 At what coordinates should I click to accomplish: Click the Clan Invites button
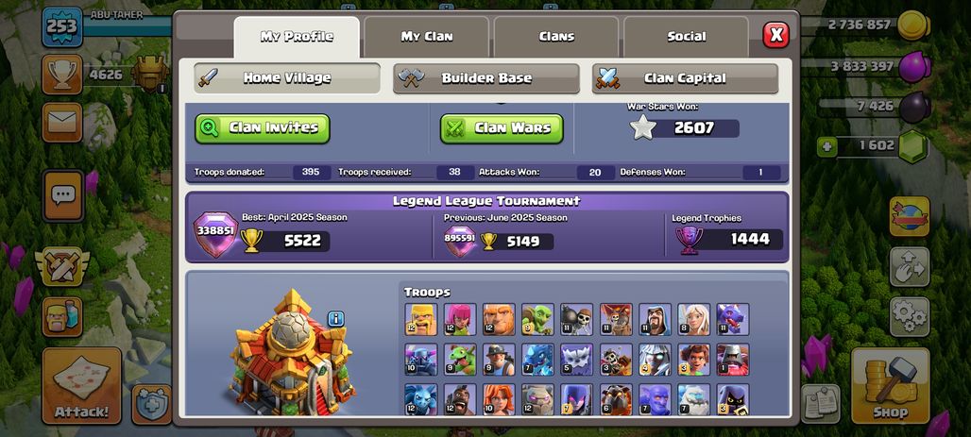tap(263, 128)
